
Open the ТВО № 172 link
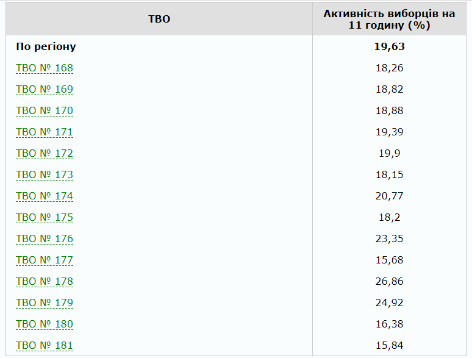45,154
